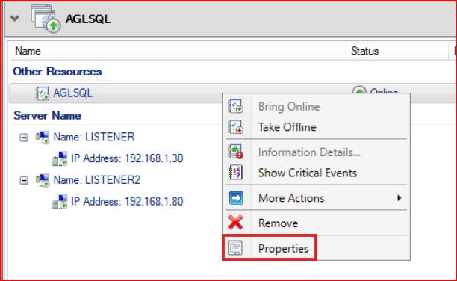Collapse the AGLSQL role header chevron
Viewport: 457px width, 281px height.
point(15,19)
